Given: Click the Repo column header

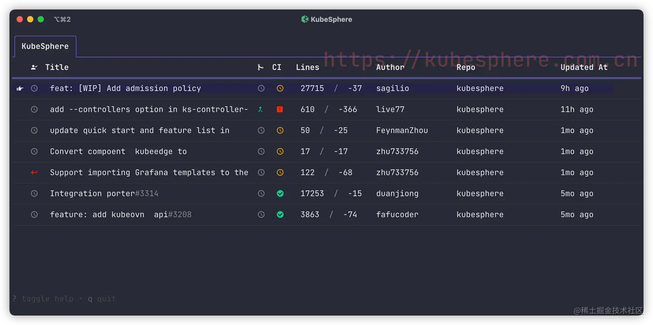Looking at the screenshot, I should [x=466, y=67].
